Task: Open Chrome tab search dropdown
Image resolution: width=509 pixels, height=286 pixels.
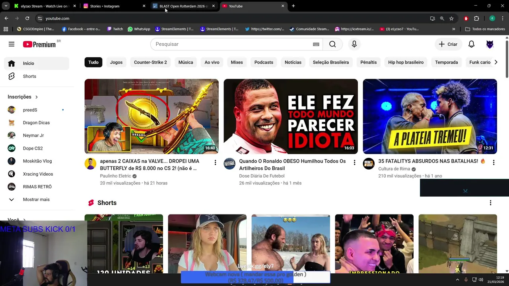Action: [6, 6]
